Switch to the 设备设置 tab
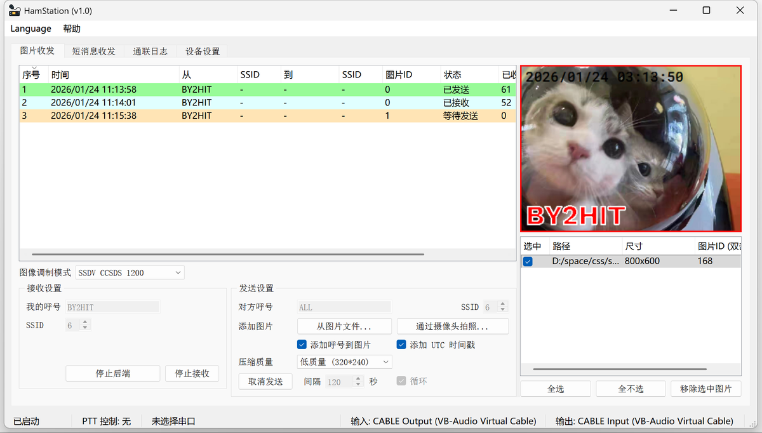The height and width of the screenshot is (433, 762). [202, 51]
